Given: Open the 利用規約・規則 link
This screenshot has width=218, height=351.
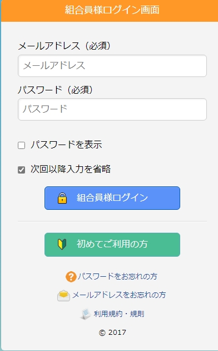Looking at the screenshot, I should (118, 314).
